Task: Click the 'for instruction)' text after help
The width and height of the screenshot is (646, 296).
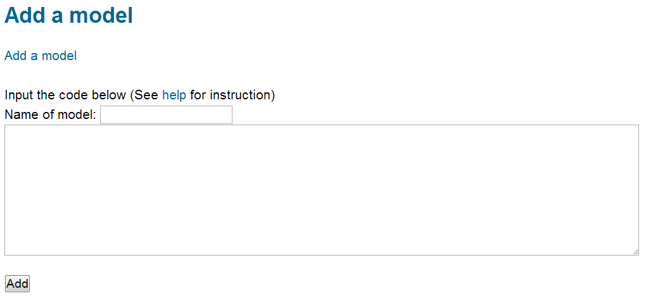Action: (x=232, y=96)
